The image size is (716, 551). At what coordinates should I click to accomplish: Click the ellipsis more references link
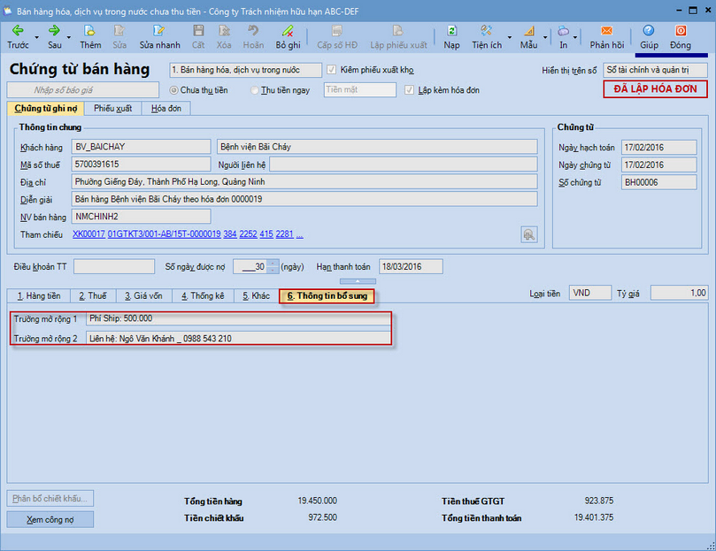pyautogui.click(x=299, y=234)
